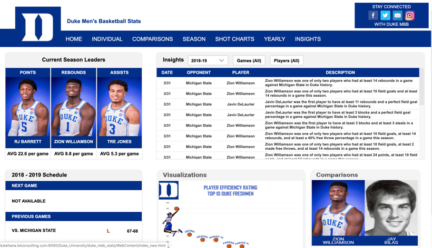
Task: Sort by the PLAYER column header
Action: tap(241, 73)
